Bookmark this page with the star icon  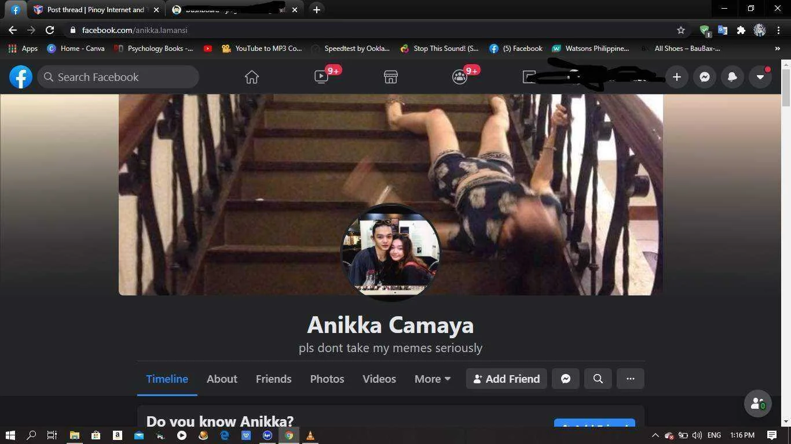coord(681,30)
